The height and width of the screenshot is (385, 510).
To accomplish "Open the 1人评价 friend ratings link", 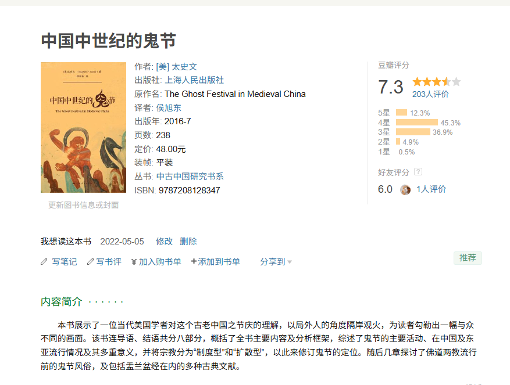I will coord(431,189).
